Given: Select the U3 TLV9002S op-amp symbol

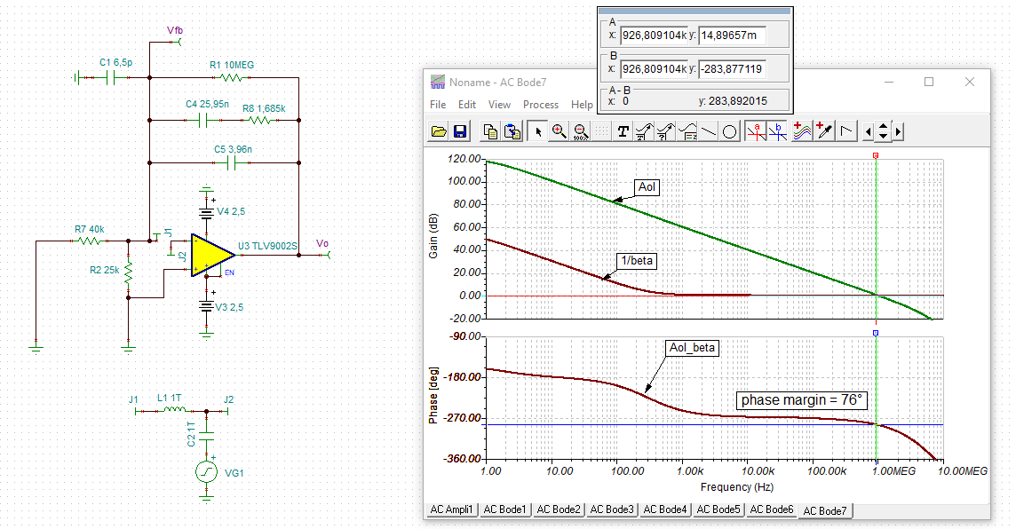Looking at the screenshot, I should coord(212,255).
